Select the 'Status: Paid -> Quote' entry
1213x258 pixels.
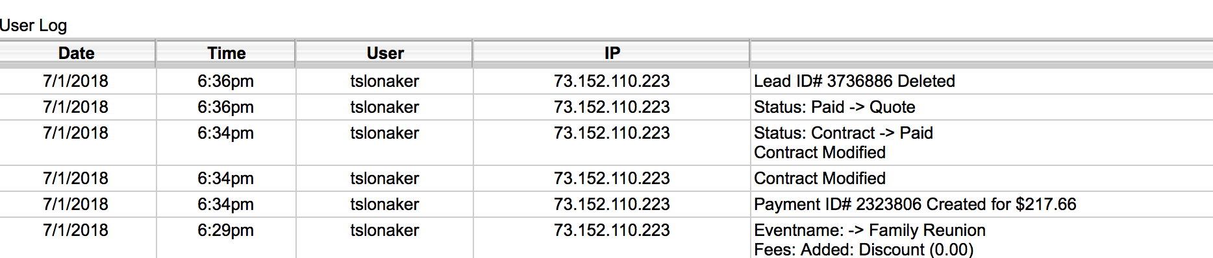(834, 107)
